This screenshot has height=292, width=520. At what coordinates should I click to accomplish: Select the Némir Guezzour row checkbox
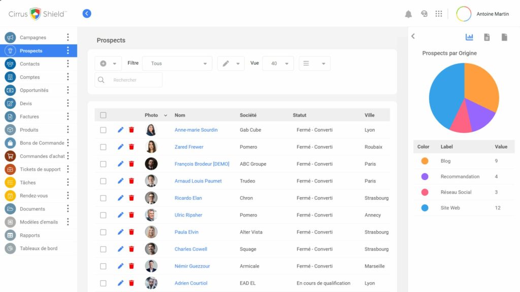pos(103,266)
